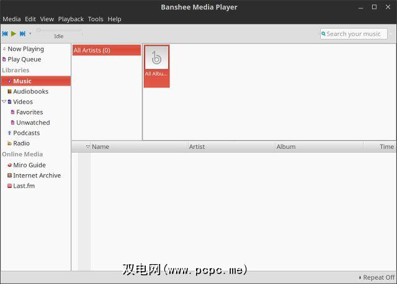Image resolution: width=397 pixels, height=284 pixels.
Task: Open the Edit menu
Action: pos(30,19)
